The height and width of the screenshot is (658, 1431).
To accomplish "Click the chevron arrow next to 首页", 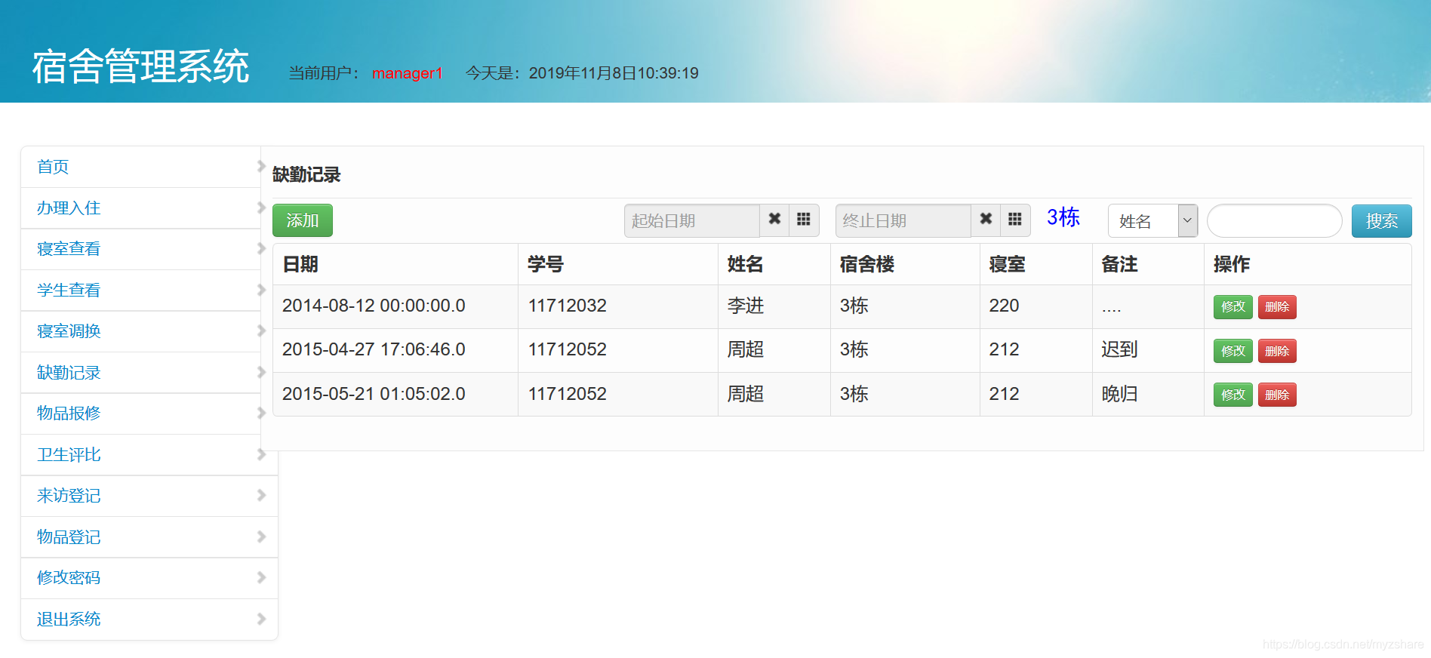I will [261, 166].
